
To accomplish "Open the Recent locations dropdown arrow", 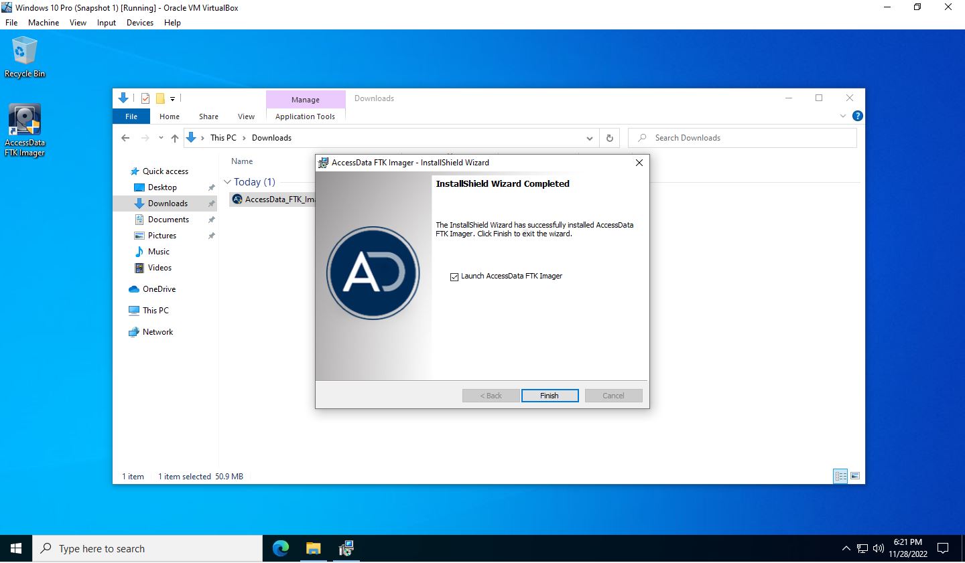I will point(161,138).
